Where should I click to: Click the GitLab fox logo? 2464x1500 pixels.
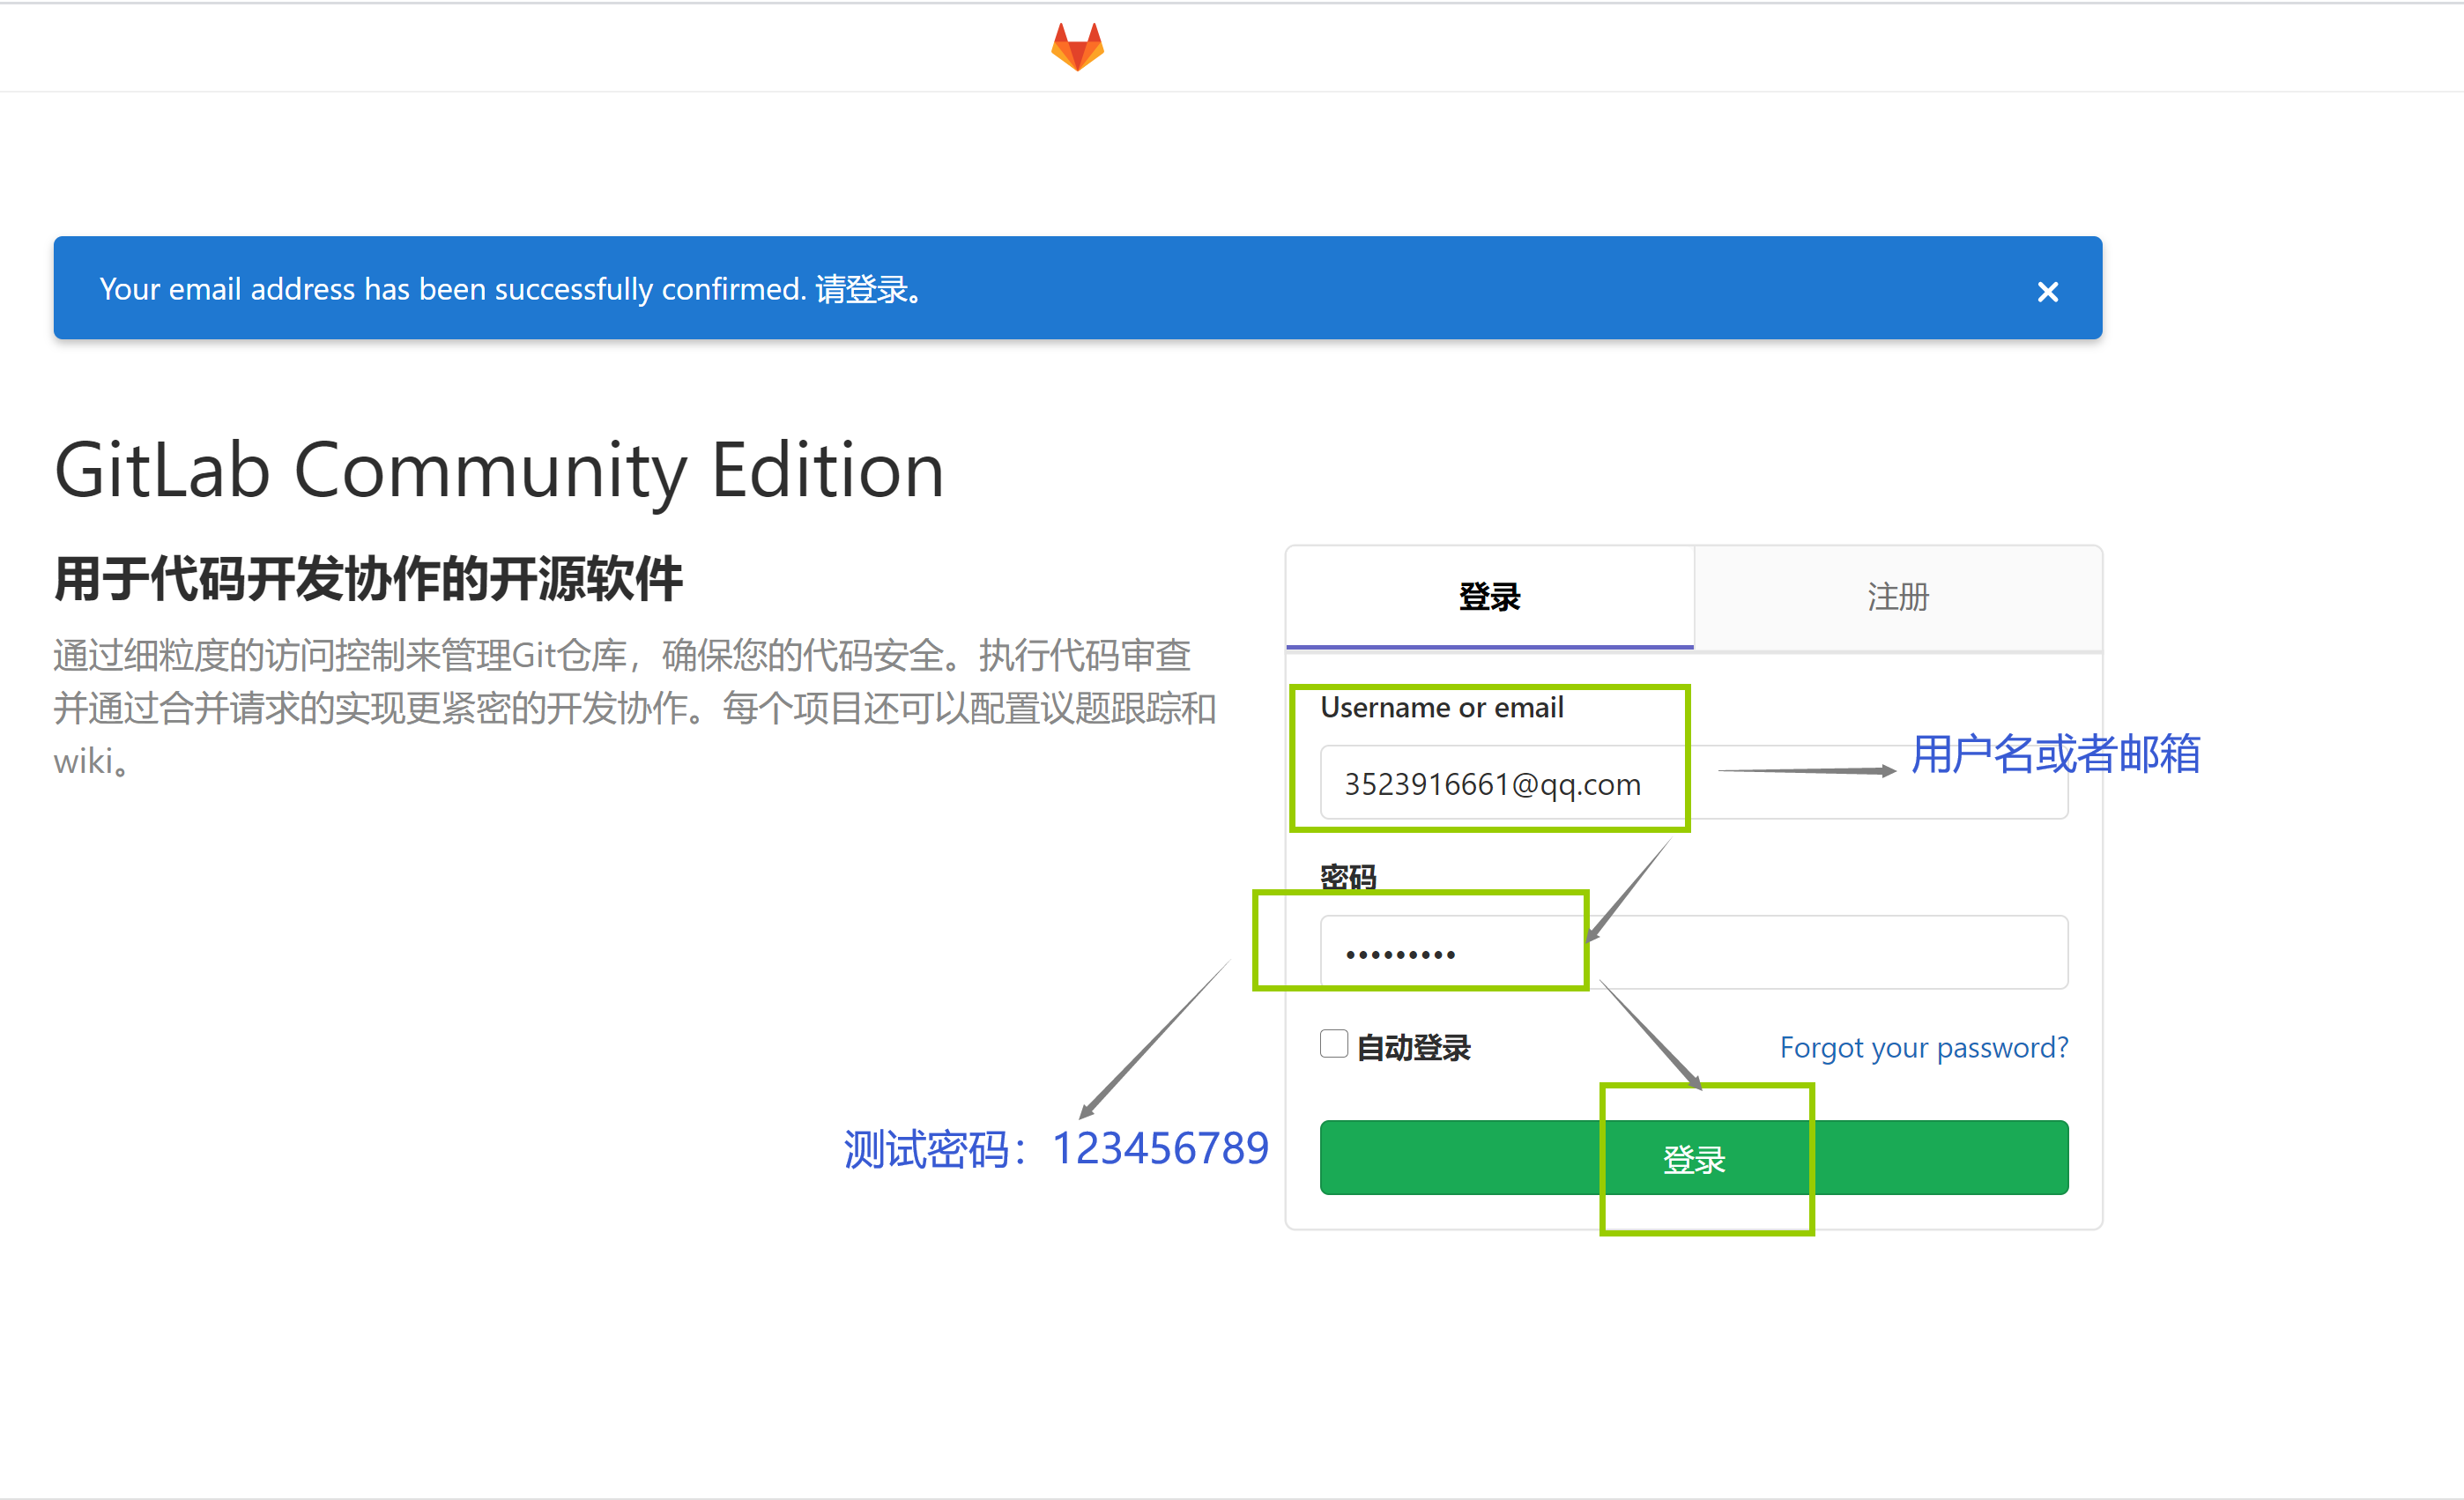[x=1077, y=47]
